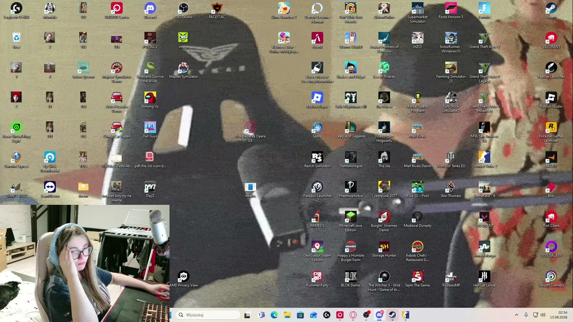Click the Fortnite desktop icon
Screen dimensions: 573x322
pyautogui.click(x=484, y=11)
